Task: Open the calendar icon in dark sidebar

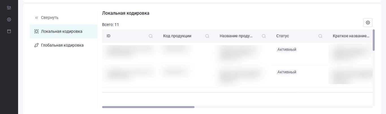Action: (9, 31)
